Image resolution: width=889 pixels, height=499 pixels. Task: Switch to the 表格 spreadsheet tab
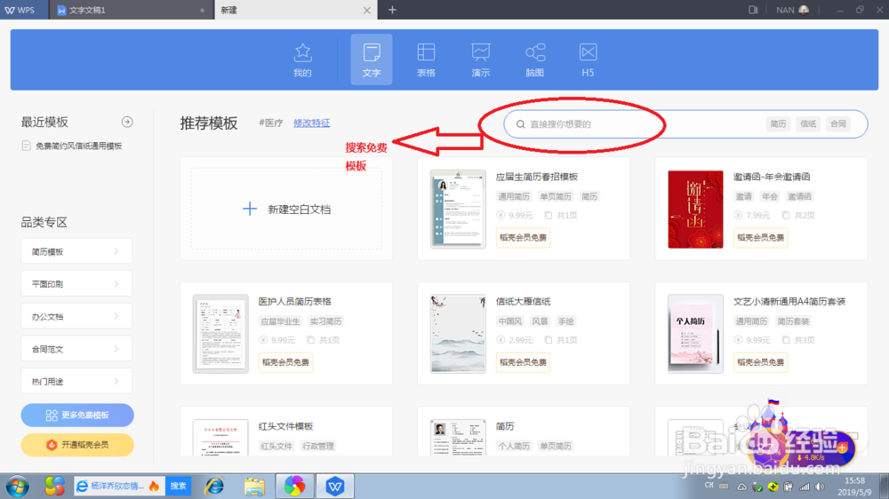[426, 59]
